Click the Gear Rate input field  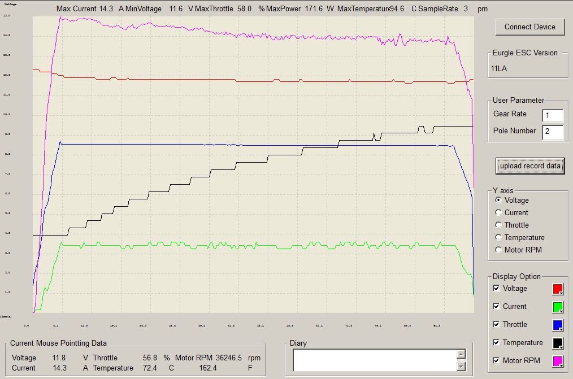[x=552, y=116]
